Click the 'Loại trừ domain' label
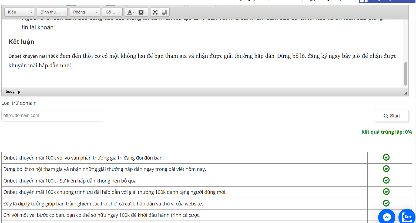Screen dimensions: 416x223 19,103
